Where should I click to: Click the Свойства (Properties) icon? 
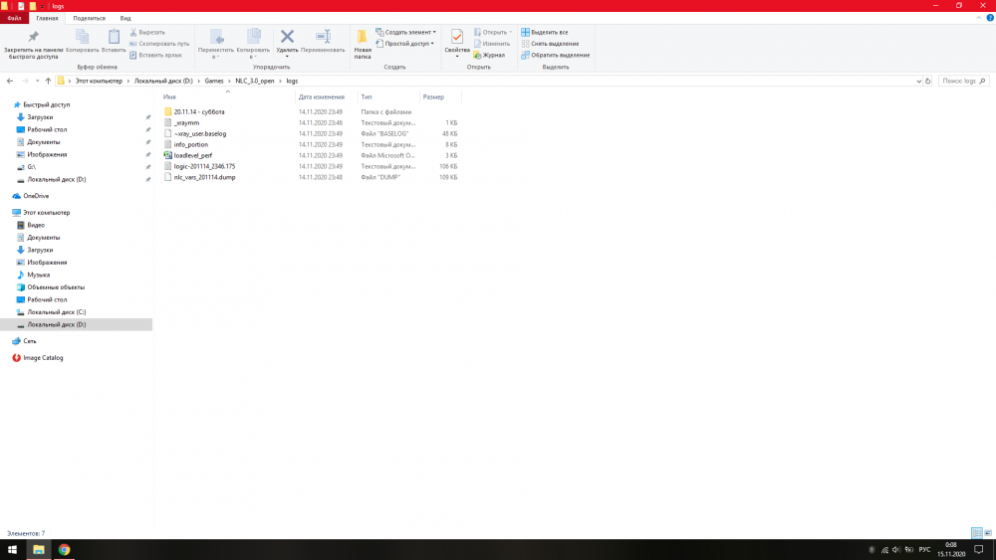pyautogui.click(x=457, y=37)
